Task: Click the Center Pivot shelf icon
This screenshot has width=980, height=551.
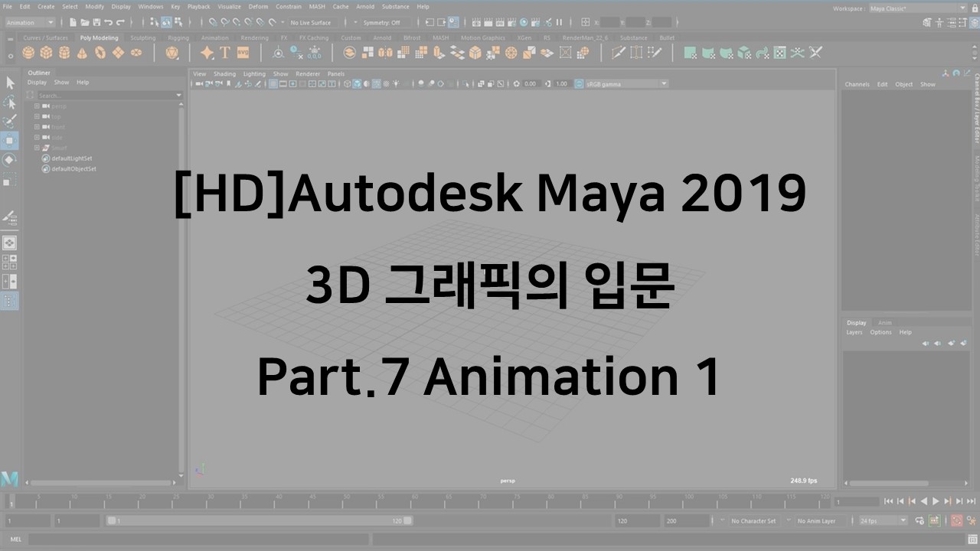Action: point(278,53)
